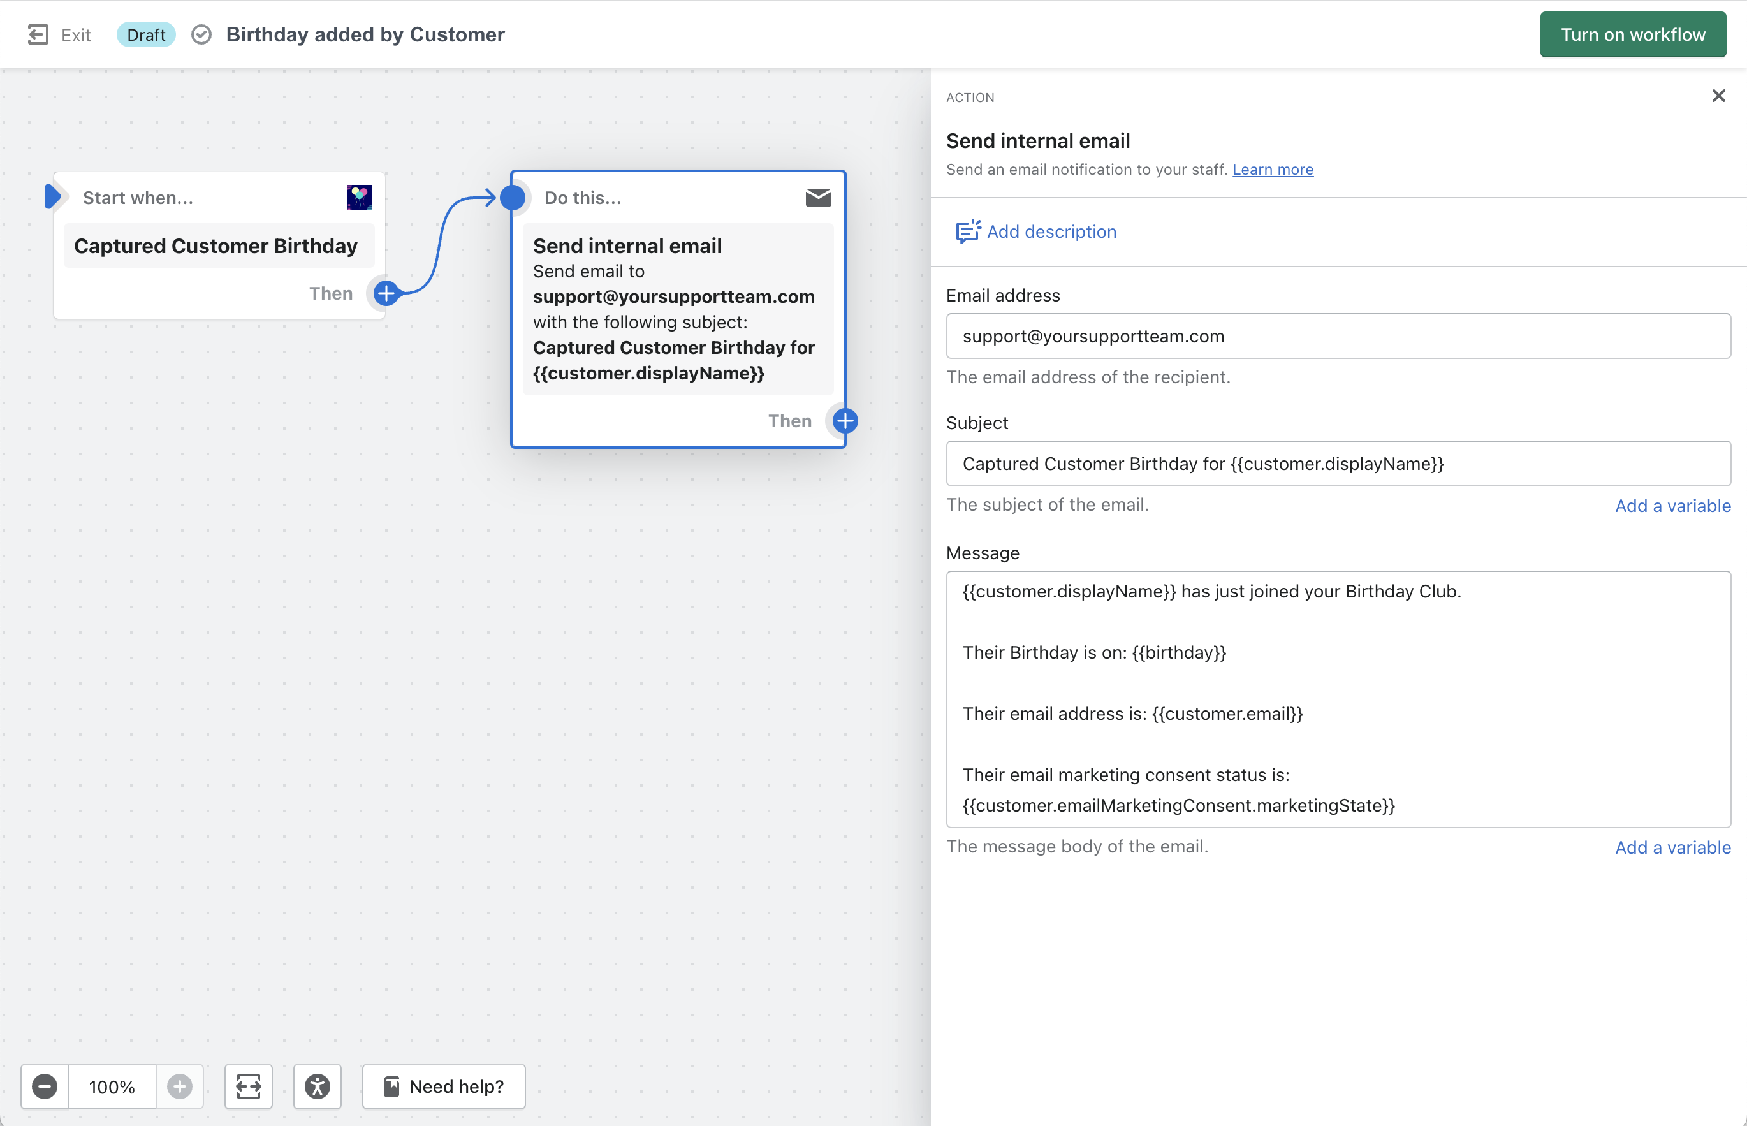
Task: Zoom out the canvas
Action: point(45,1086)
